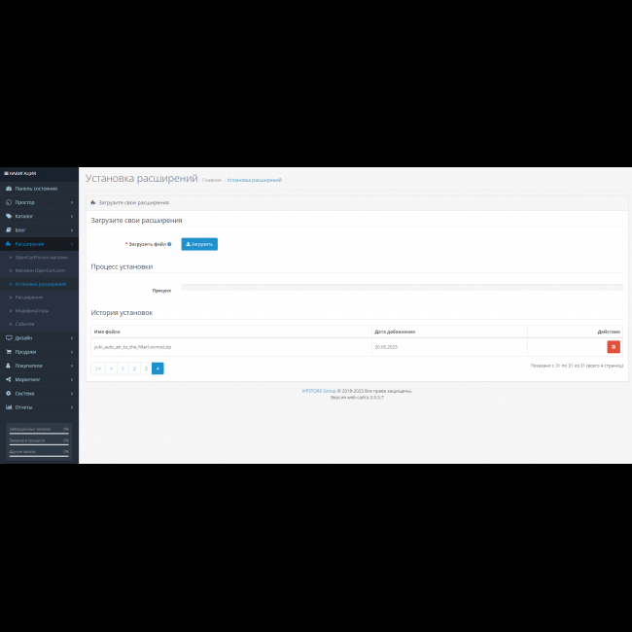Expand the Блог sidebar section arrow
The width and height of the screenshot is (632, 632).
(x=72, y=230)
